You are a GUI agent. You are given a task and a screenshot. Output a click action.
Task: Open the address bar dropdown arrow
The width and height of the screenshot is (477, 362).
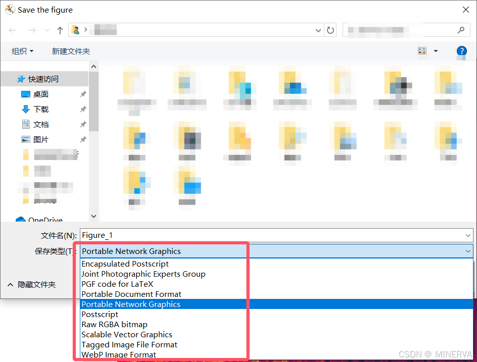(x=318, y=30)
